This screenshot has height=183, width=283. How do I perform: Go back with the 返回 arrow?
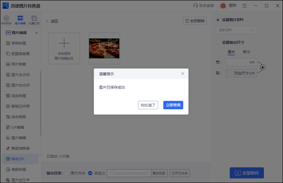click(x=48, y=21)
